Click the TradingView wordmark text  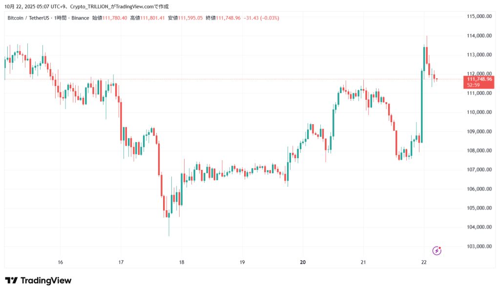pos(45,280)
